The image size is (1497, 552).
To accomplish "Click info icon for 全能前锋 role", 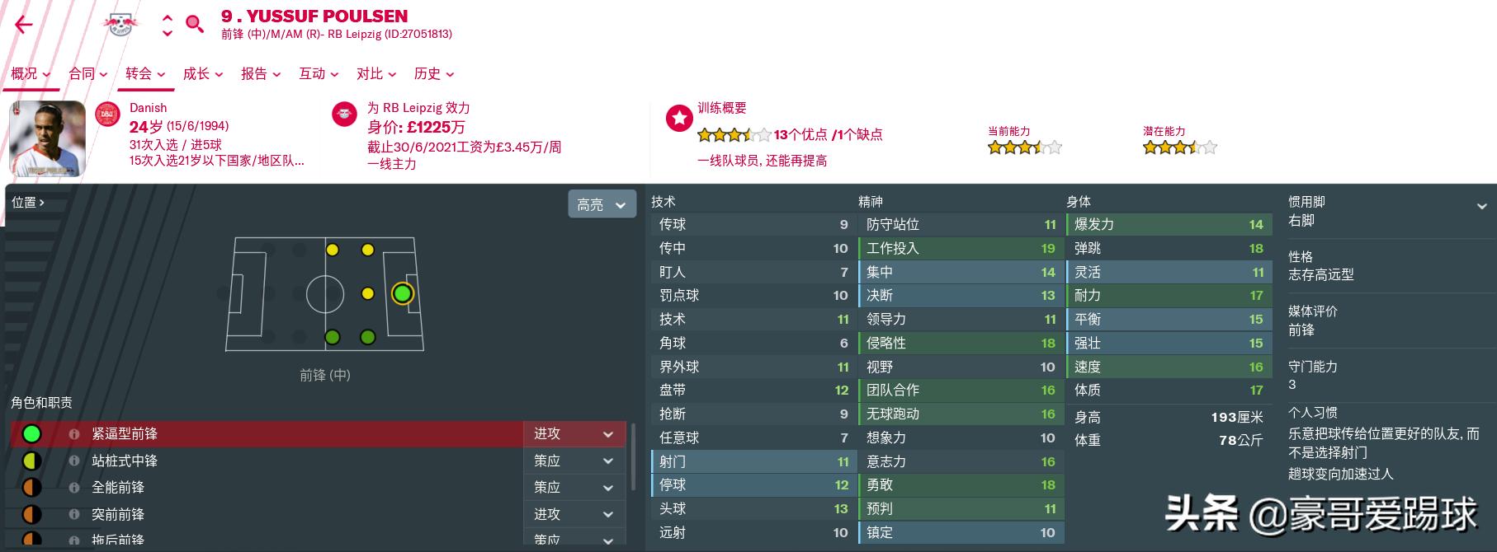I will (74, 487).
